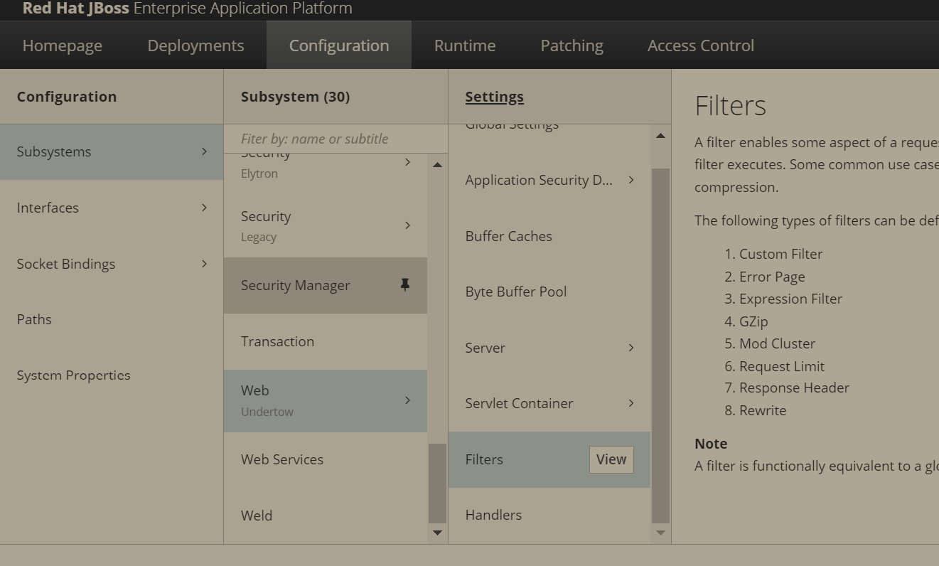Click the View button for Filters
The height and width of the screenshot is (566, 939).
tap(611, 459)
